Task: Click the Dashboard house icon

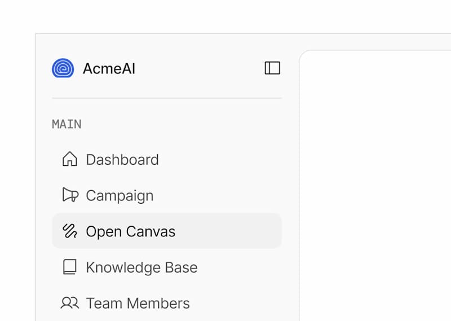Action: pyautogui.click(x=69, y=160)
